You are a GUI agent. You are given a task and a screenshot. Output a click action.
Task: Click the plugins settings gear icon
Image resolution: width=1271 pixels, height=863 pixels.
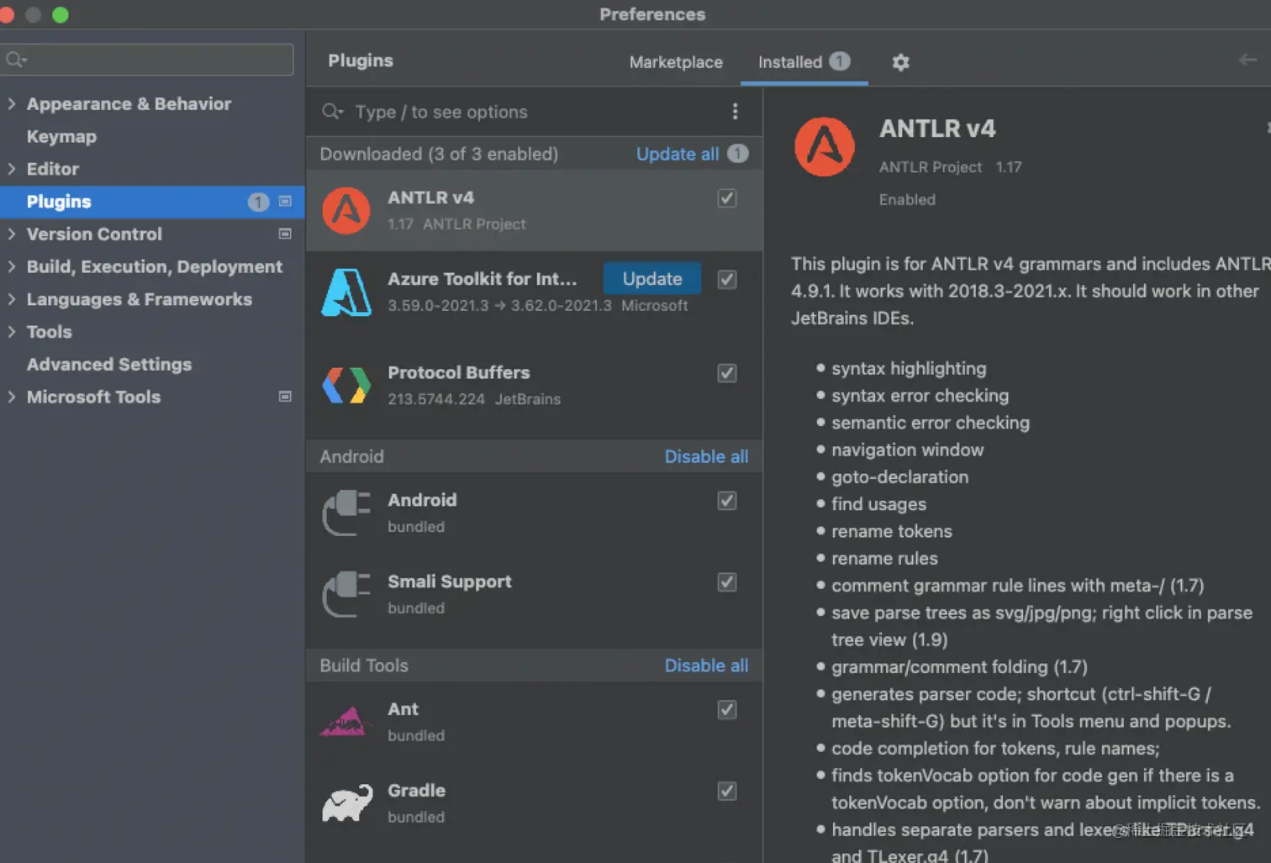coord(900,62)
